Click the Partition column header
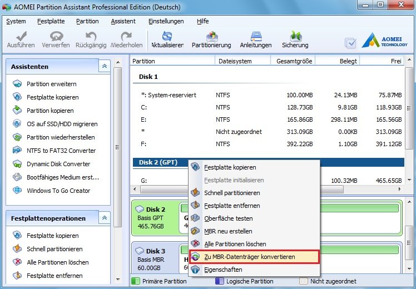Image resolution: width=416 pixels, height=289 pixels. click(172, 61)
